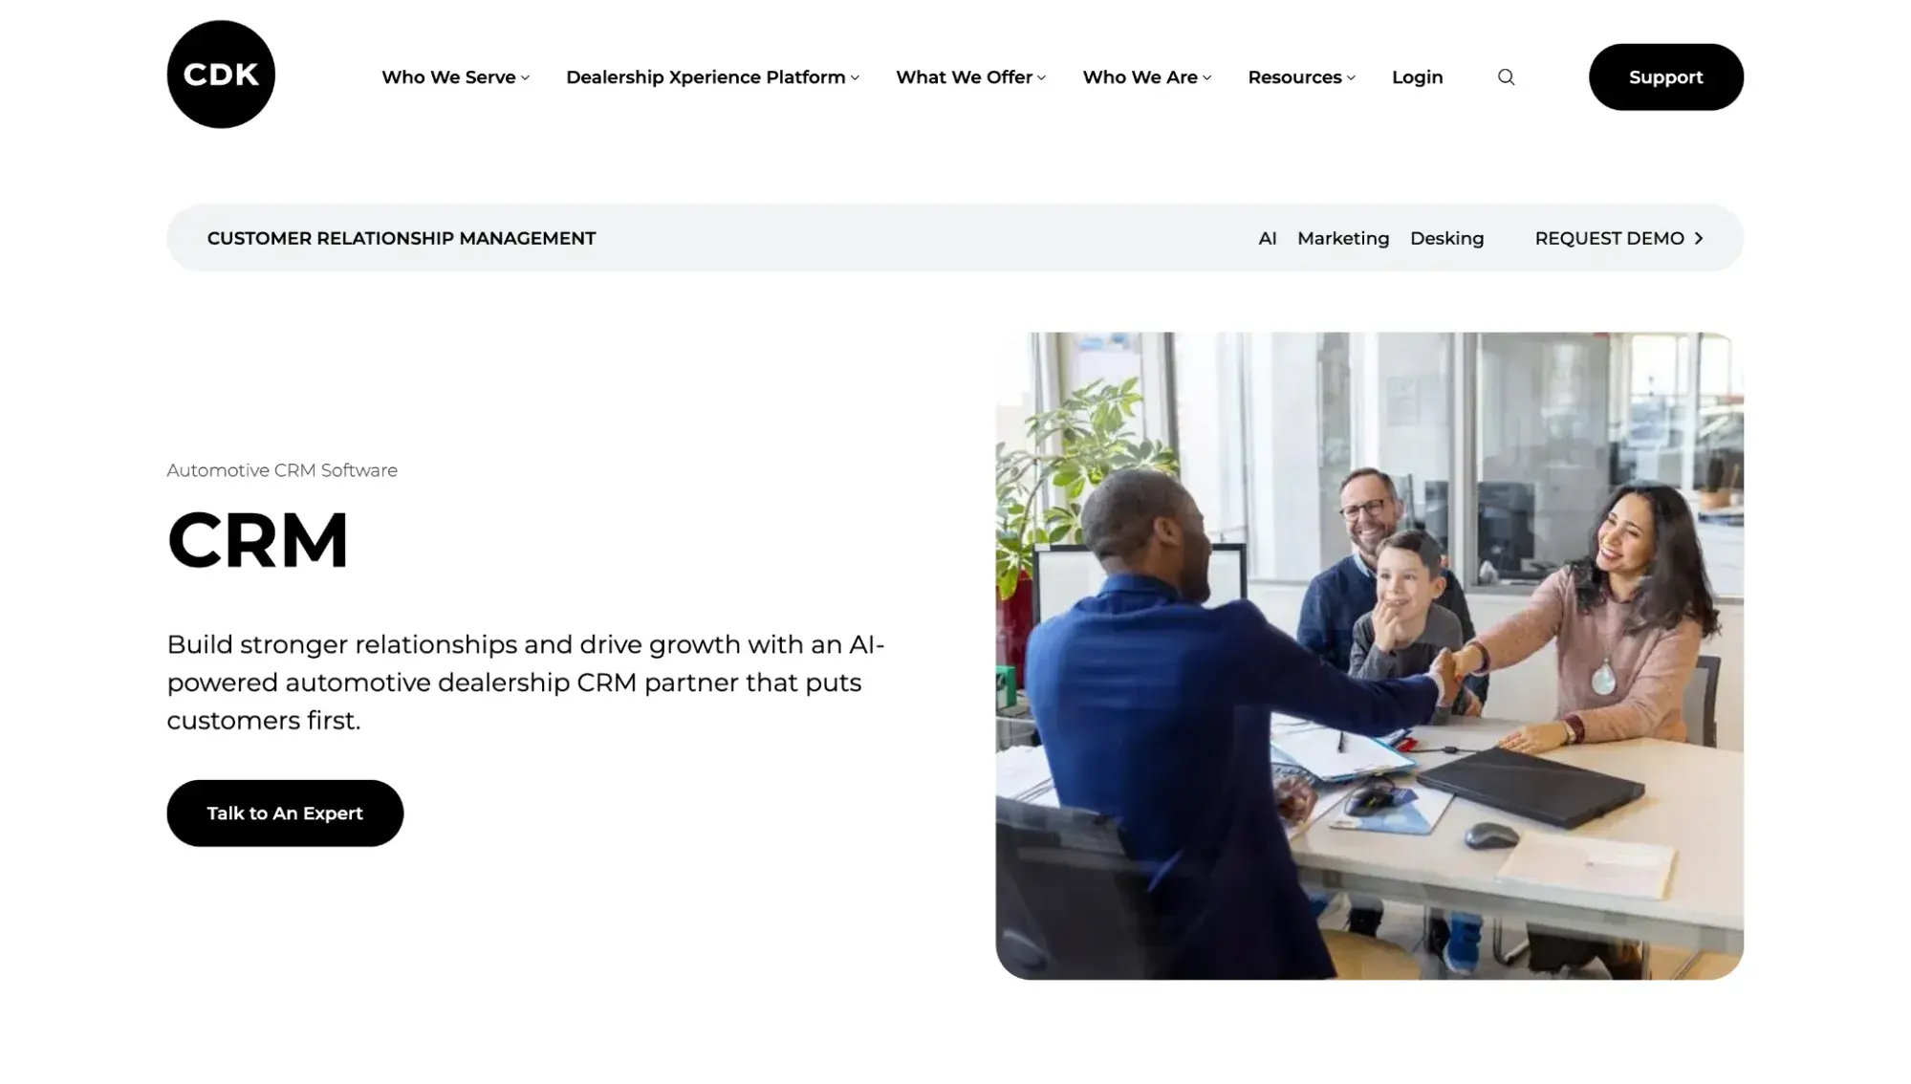Click the Talk to An Expert button
1911x1084 pixels.
click(285, 813)
